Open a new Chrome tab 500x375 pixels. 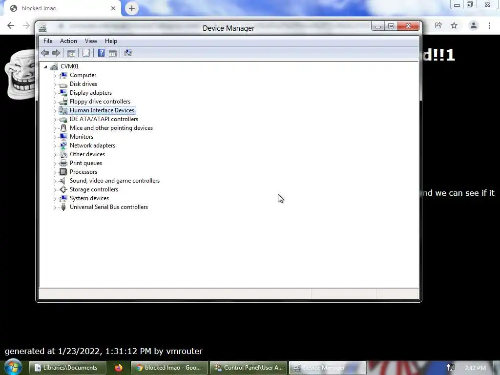(x=132, y=8)
